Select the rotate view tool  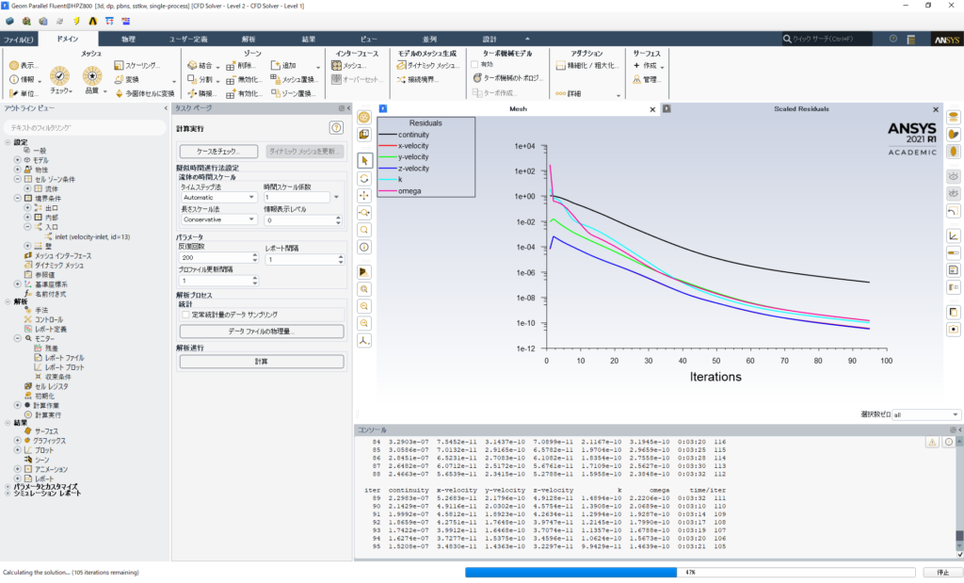pyautogui.click(x=364, y=178)
